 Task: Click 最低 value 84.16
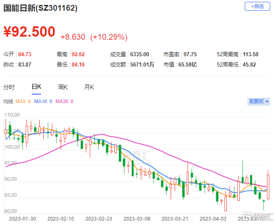pos(78,65)
